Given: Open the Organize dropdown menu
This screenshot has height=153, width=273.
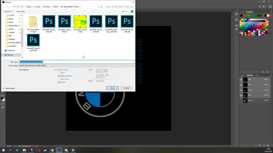Looking at the screenshot, I should (x=8, y=11).
